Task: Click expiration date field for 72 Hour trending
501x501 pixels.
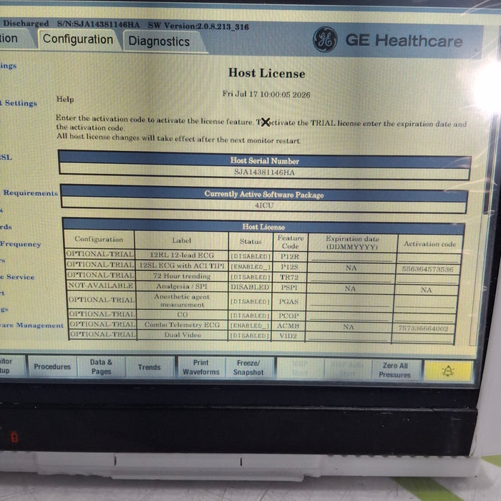Action: (x=350, y=278)
